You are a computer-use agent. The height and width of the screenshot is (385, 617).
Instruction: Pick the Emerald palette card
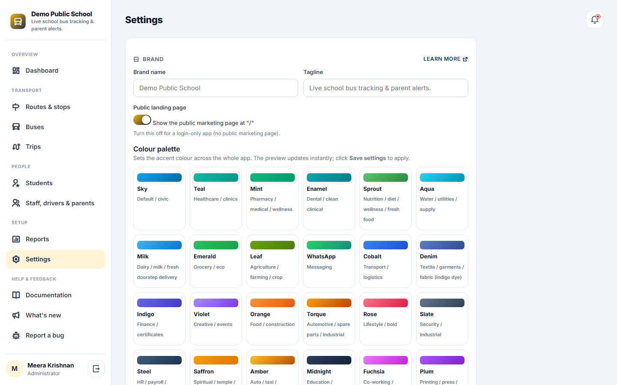tap(216, 261)
